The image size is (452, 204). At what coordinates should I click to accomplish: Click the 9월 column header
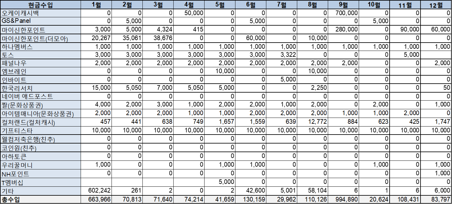[343, 5]
